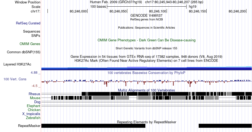Click the GTEx Gene Expression track title
This screenshot has width=252, height=132.
(x=146, y=56)
